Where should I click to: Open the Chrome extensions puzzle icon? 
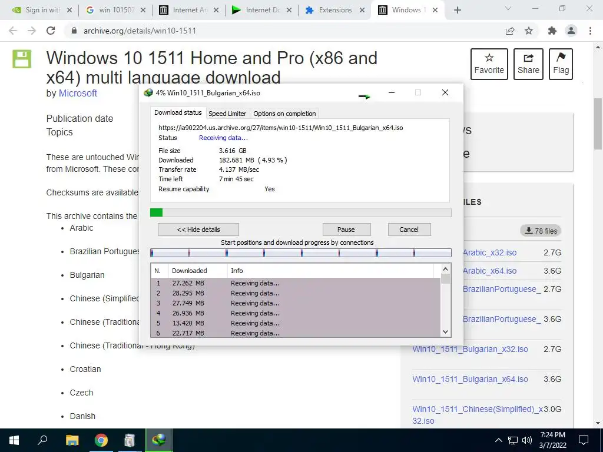[x=552, y=31]
